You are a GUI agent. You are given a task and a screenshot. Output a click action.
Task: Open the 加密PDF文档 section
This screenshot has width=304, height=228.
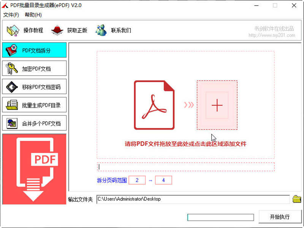(34, 68)
